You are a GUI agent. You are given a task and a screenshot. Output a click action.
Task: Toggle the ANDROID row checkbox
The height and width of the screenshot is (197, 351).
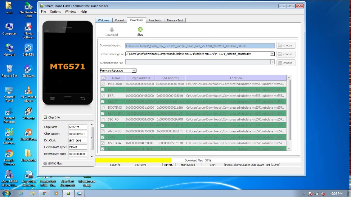tap(103, 131)
